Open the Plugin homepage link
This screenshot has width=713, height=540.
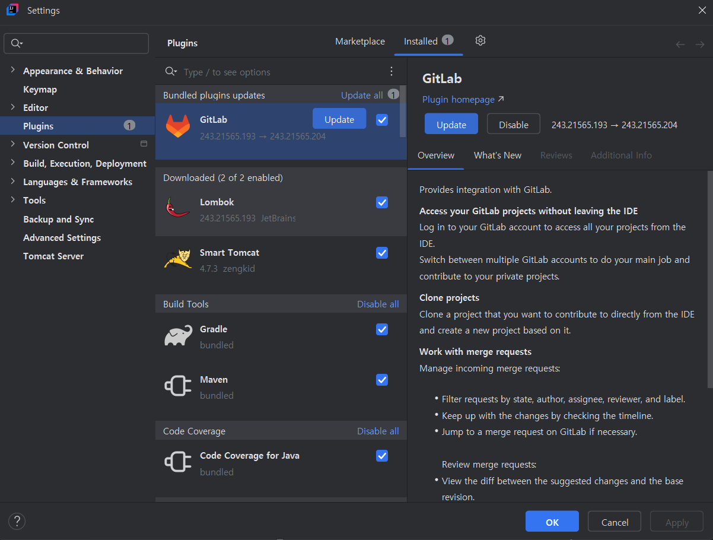[x=463, y=100]
